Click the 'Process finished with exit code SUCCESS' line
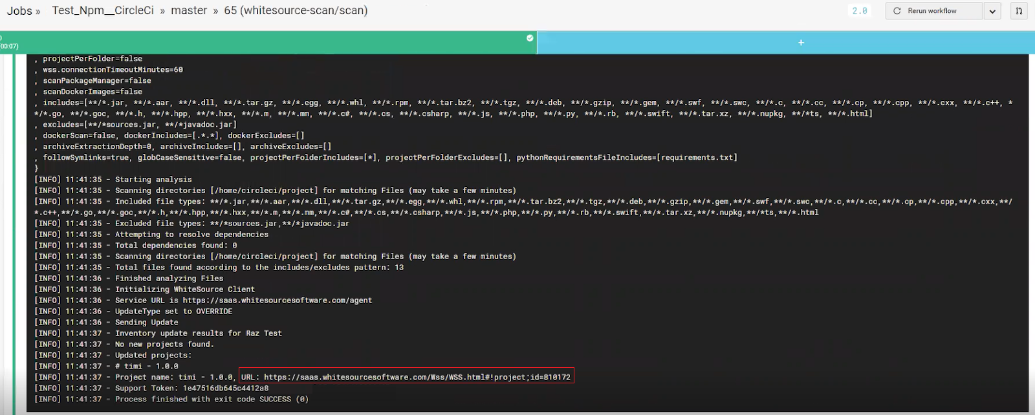 (212, 399)
